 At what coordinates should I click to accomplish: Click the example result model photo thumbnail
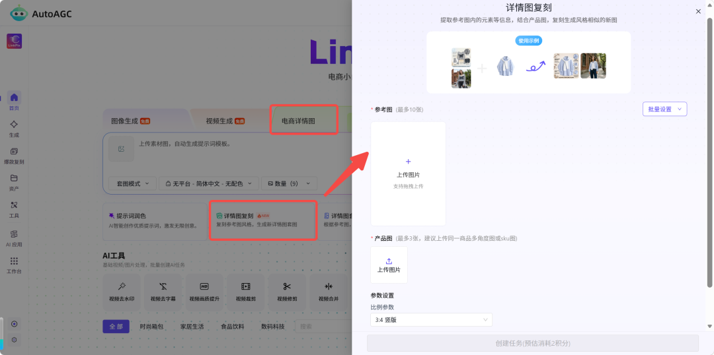593,66
